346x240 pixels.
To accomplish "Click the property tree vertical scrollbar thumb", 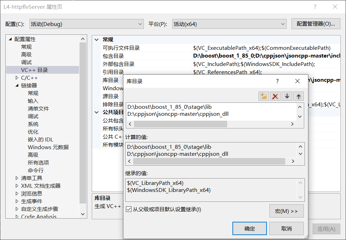I will pyautogui.click(x=83, y=123).
